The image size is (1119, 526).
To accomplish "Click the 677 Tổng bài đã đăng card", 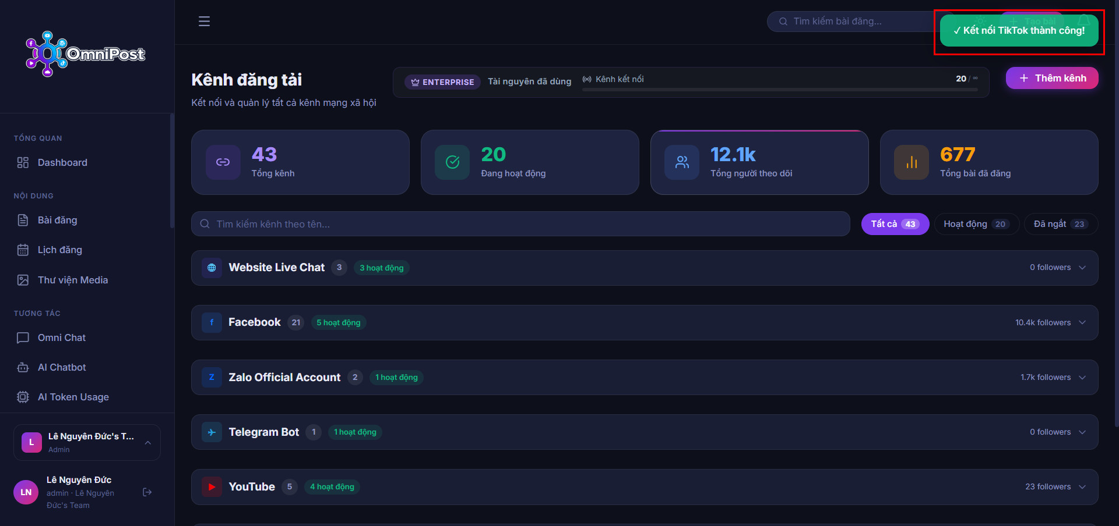I will pyautogui.click(x=989, y=162).
